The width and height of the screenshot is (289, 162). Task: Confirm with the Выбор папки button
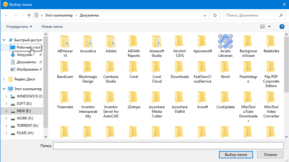click(x=236, y=155)
